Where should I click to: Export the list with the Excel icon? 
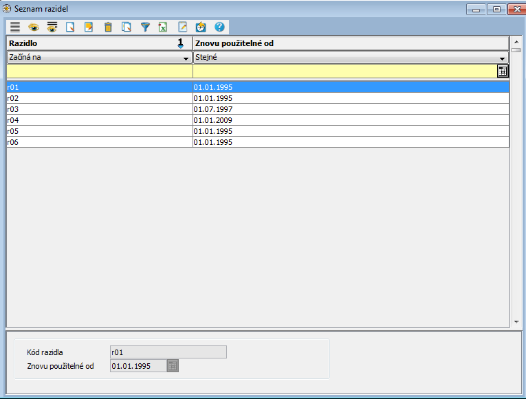click(164, 27)
